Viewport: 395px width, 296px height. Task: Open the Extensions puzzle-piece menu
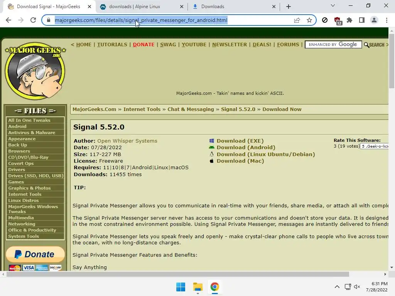(x=349, y=20)
